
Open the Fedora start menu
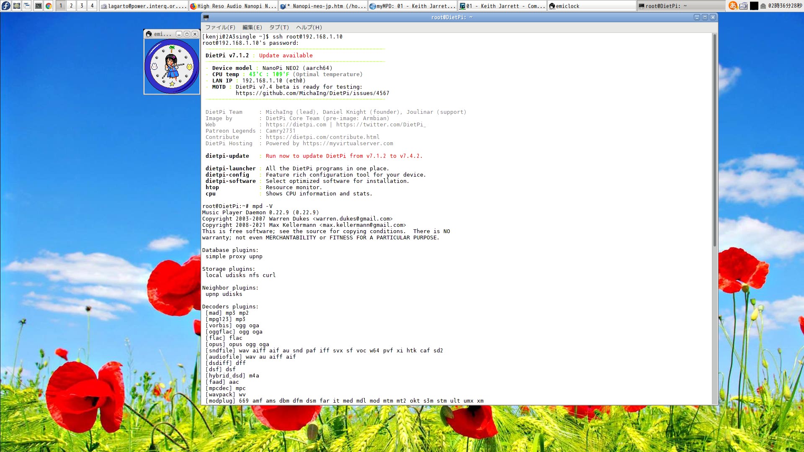[x=6, y=6]
